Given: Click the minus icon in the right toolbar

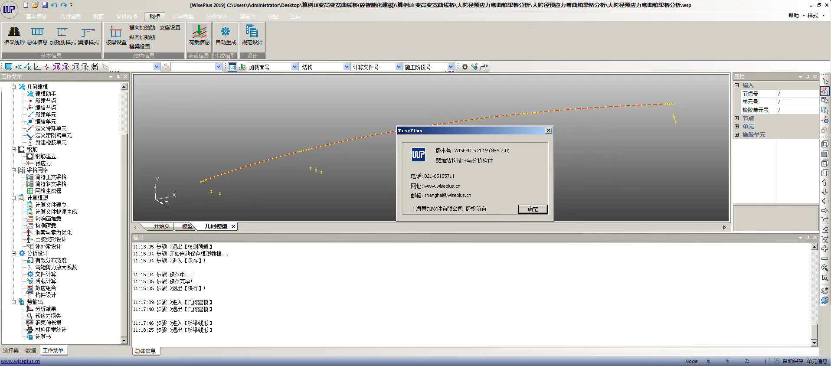Looking at the screenshot, I should tap(825, 258).
